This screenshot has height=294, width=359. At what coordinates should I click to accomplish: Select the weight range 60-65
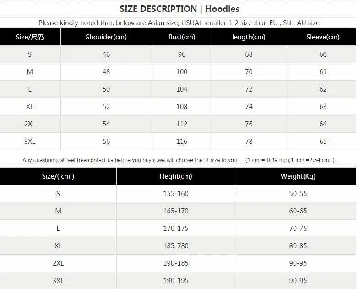298,211
